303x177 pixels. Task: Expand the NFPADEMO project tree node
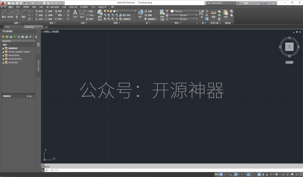click(3, 56)
